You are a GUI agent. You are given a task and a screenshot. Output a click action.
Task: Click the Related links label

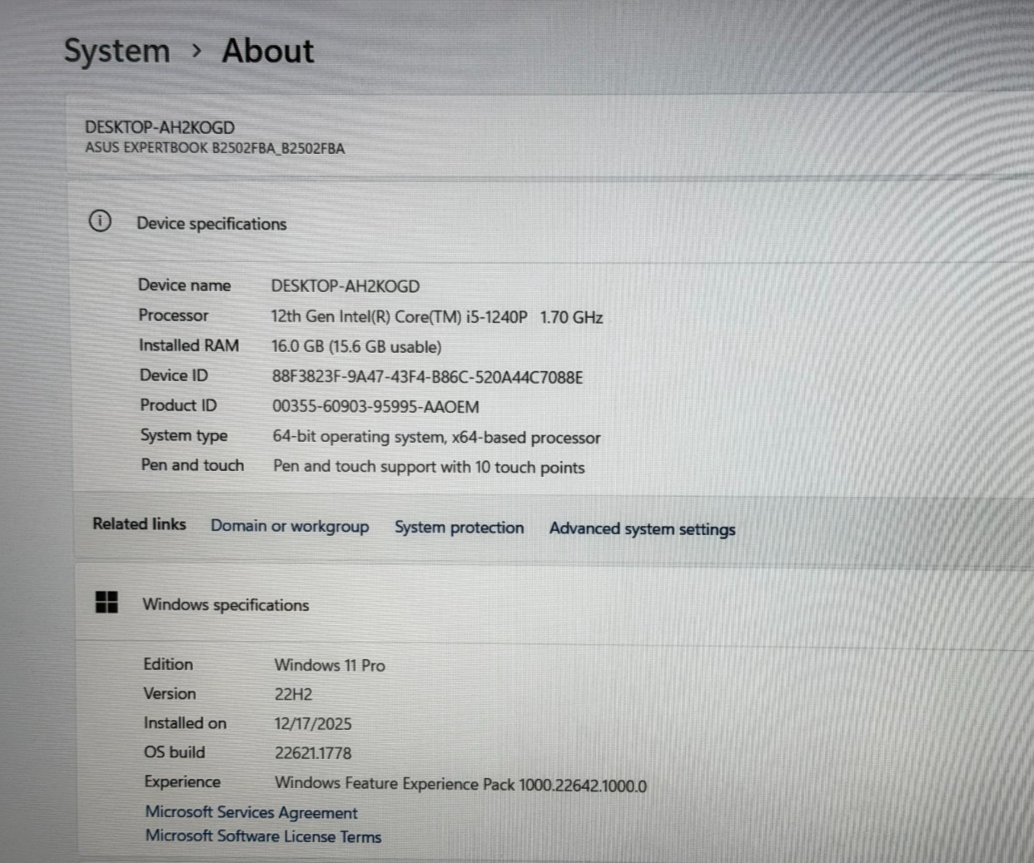pyautogui.click(x=139, y=524)
